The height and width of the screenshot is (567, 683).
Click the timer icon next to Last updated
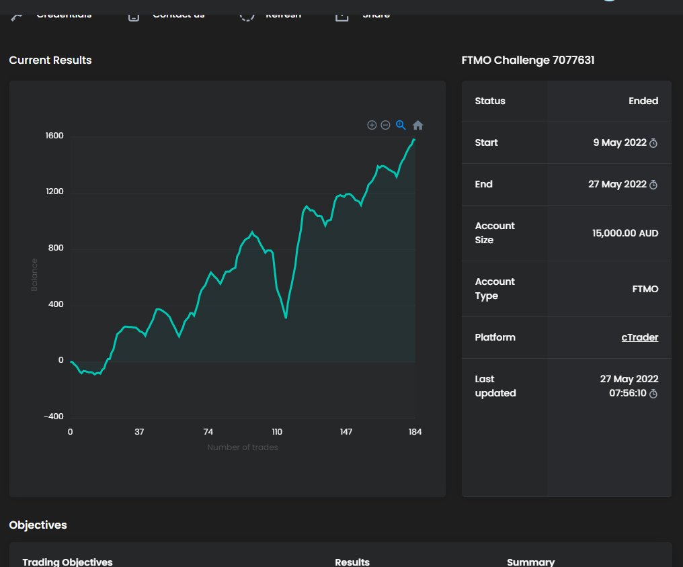click(652, 394)
